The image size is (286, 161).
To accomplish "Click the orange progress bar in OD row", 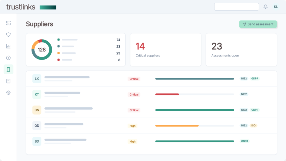I will pos(177,126).
